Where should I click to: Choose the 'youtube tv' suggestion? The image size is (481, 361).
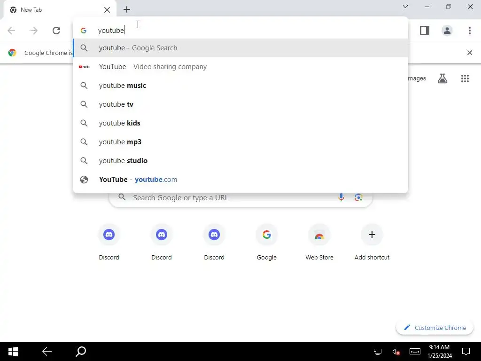pyautogui.click(x=240, y=104)
